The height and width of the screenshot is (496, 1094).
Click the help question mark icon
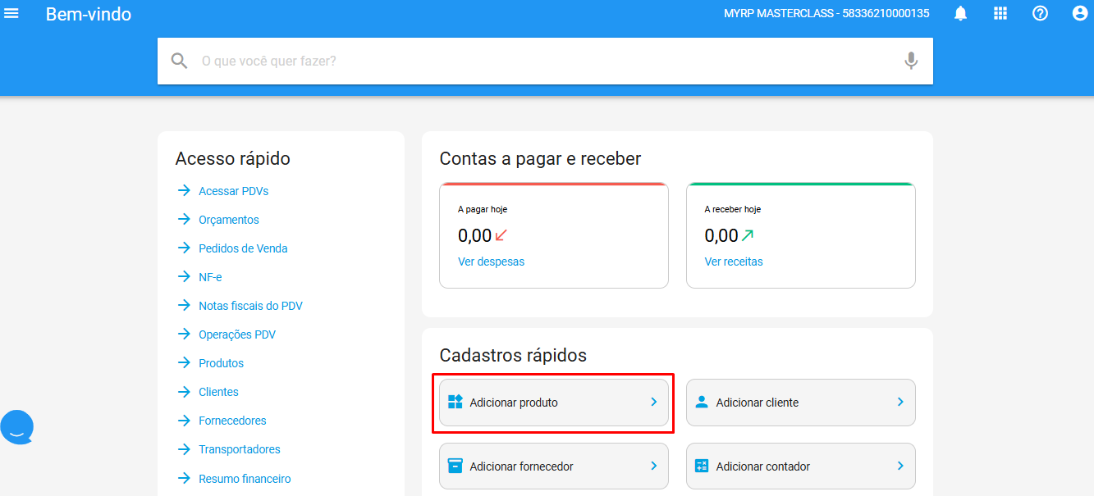point(1040,14)
